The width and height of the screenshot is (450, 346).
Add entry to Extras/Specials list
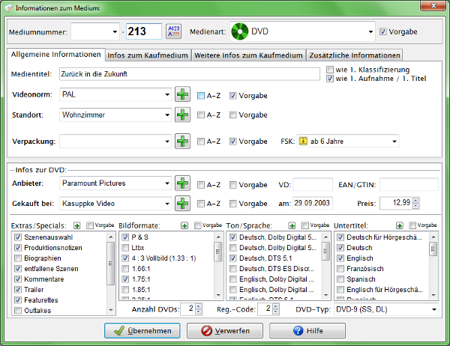point(76,225)
